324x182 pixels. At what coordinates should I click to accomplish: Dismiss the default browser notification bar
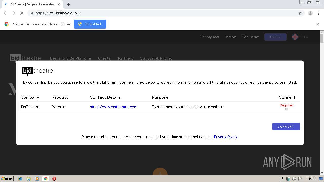pyautogui.click(x=318, y=24)
